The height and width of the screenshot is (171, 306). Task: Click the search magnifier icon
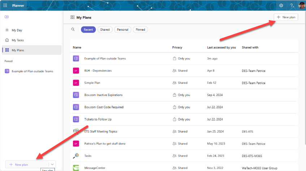[x=73, y=30]
